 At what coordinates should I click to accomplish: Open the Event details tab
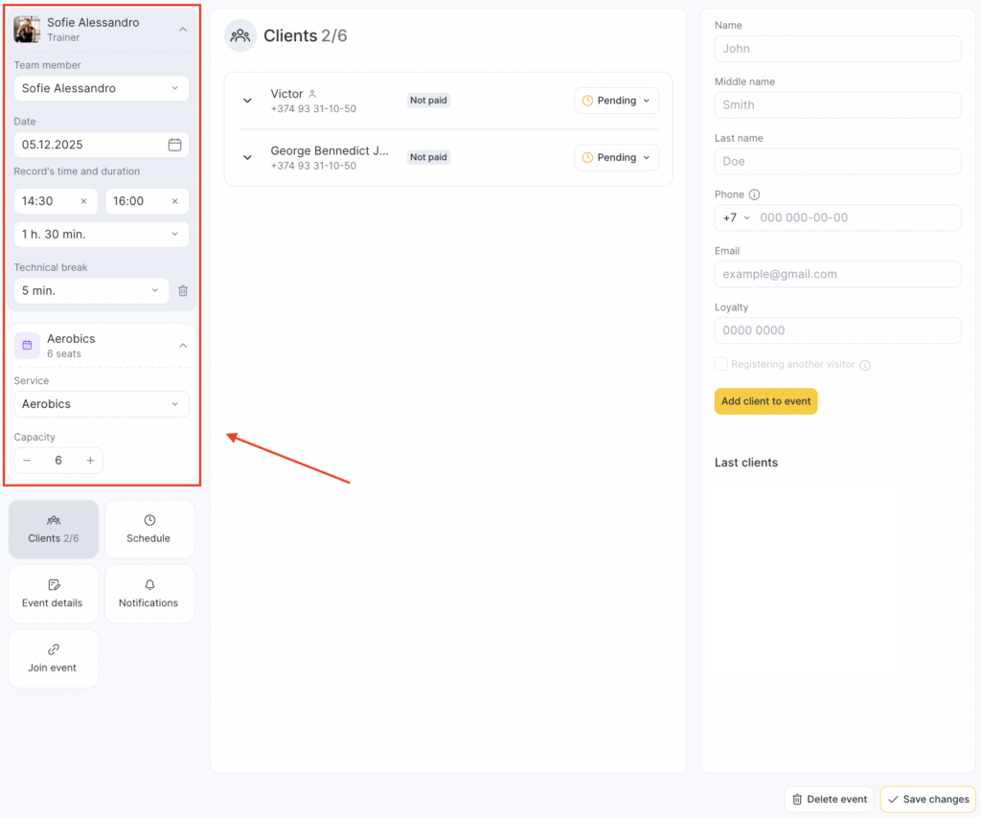53,594
